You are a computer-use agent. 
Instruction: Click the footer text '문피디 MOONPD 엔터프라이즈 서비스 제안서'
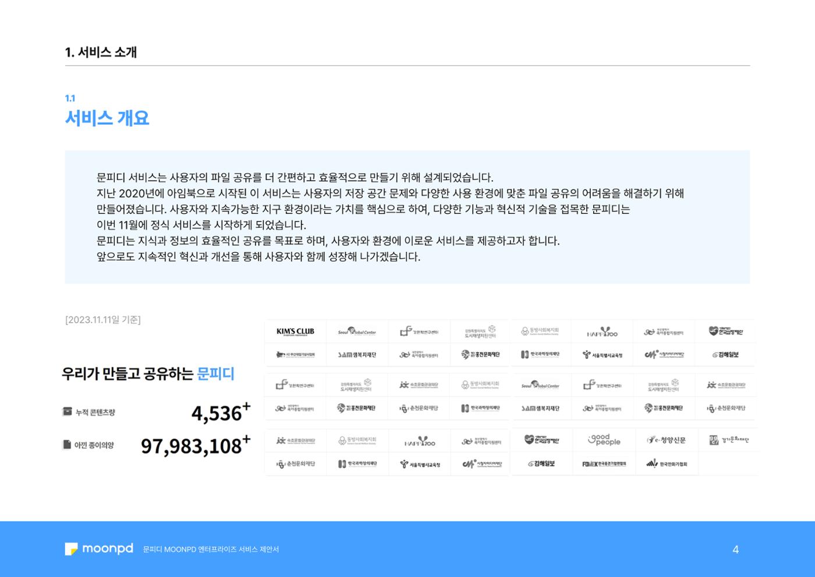click(211, 549)
